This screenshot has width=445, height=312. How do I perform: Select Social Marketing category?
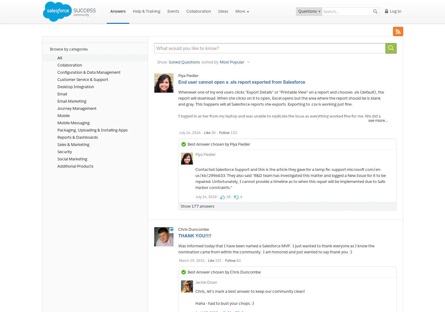72,159
